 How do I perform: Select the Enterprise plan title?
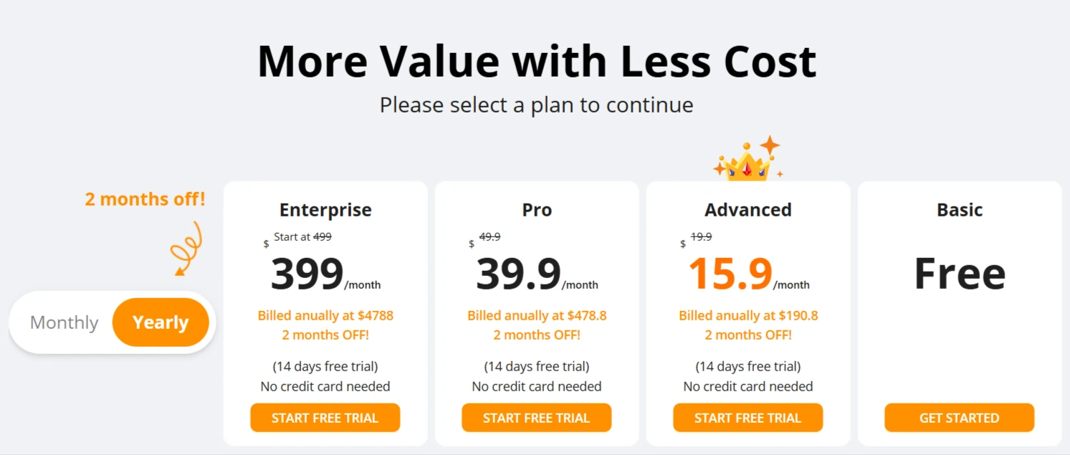pyautogui.click(x=325, y=210)
